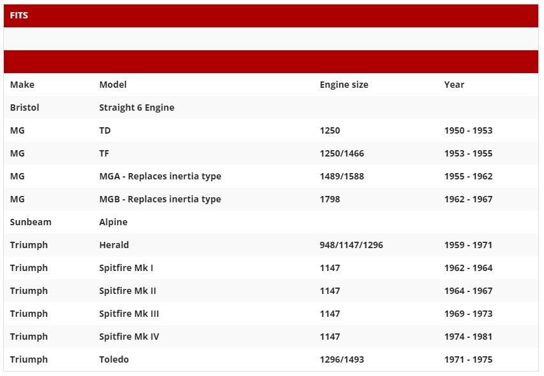This screenshot has width=544, height=376.
Task: Click the Sunbeam make cell
Action: [x=31, y=221]
